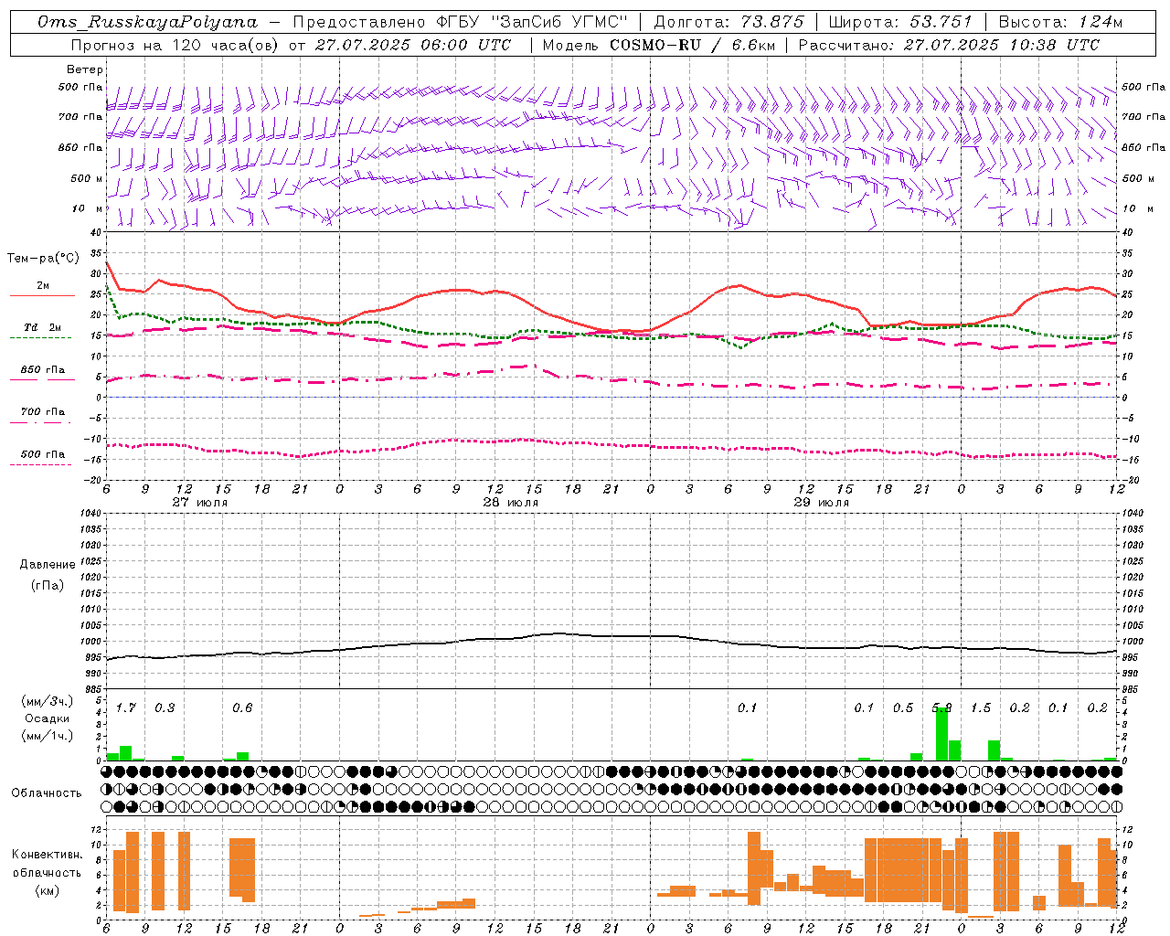Click the 28 июля date label

point(510,503)
